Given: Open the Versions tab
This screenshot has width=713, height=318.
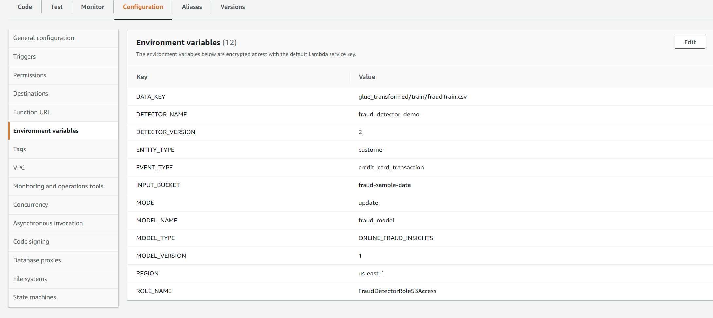Looking at the screenshot, I should (x=232, y=7).
